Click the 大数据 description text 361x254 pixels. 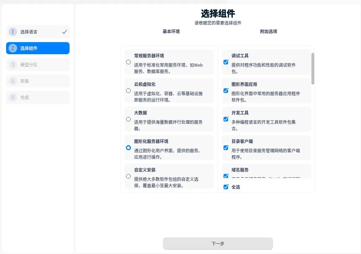[168, 125]
